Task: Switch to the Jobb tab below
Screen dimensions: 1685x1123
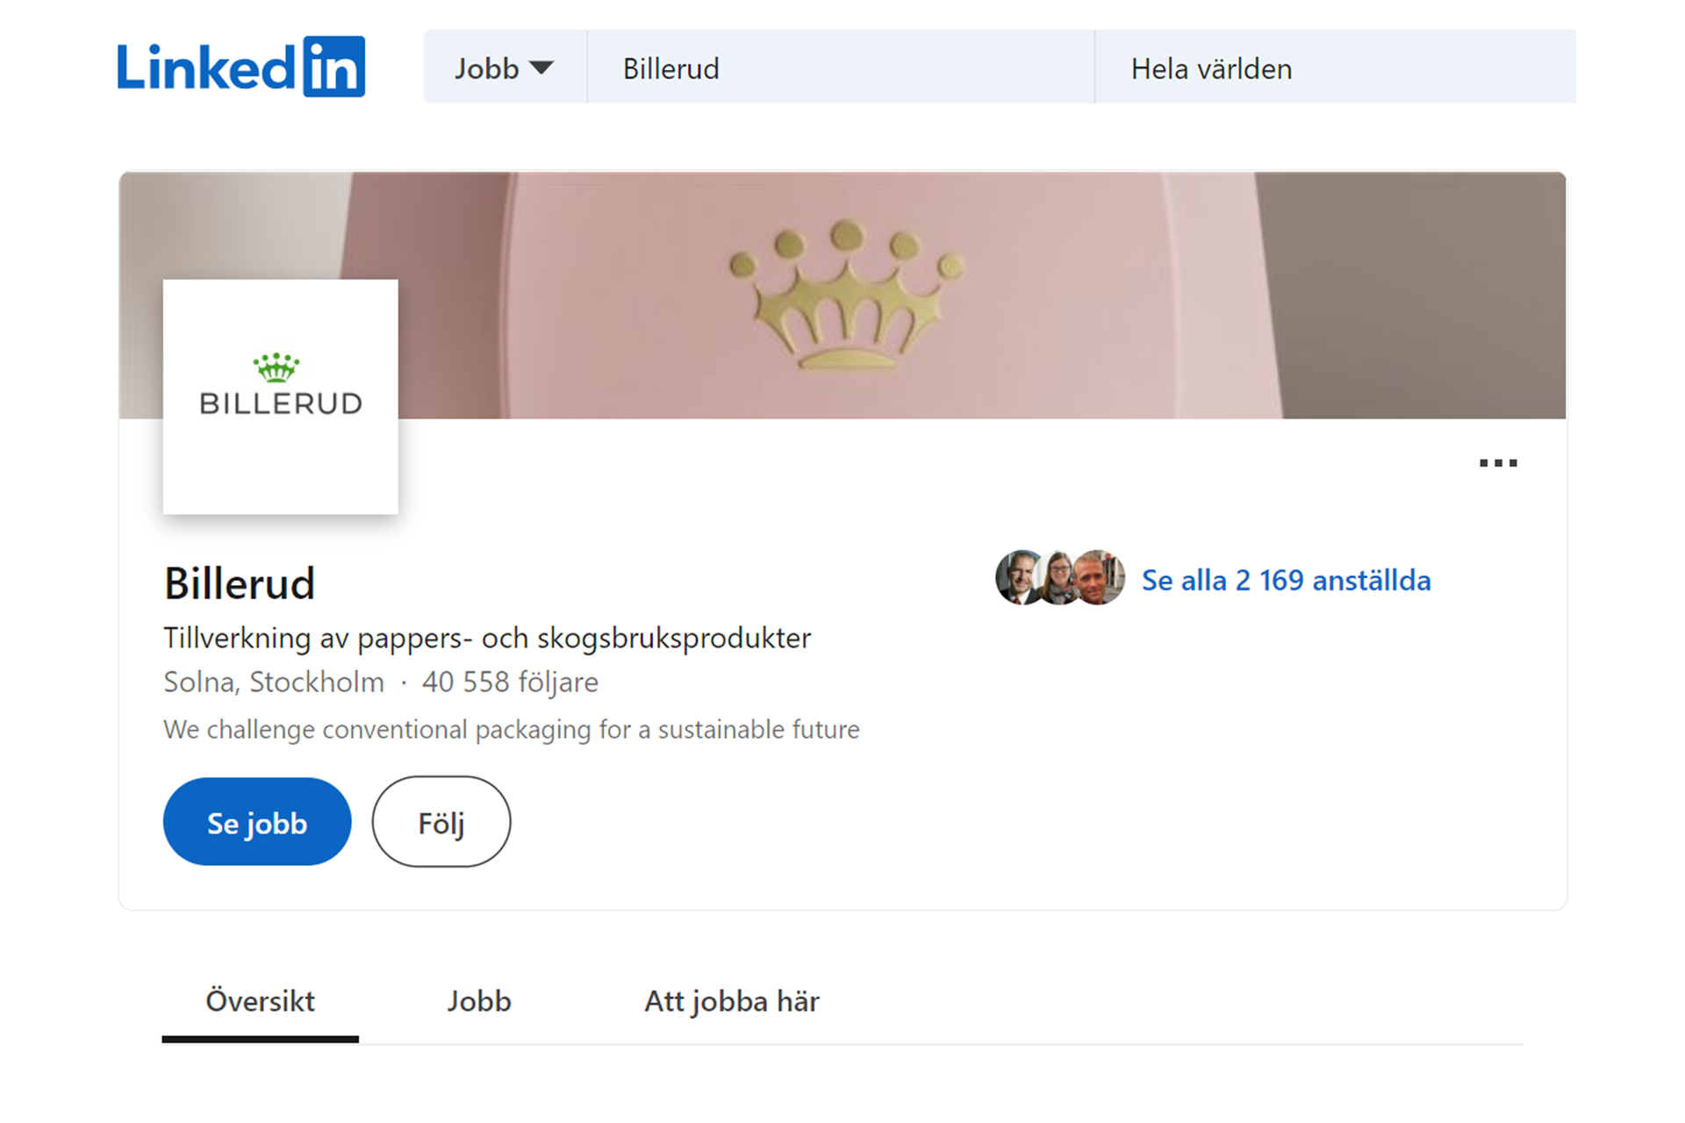Action: tap(479, 1001)
